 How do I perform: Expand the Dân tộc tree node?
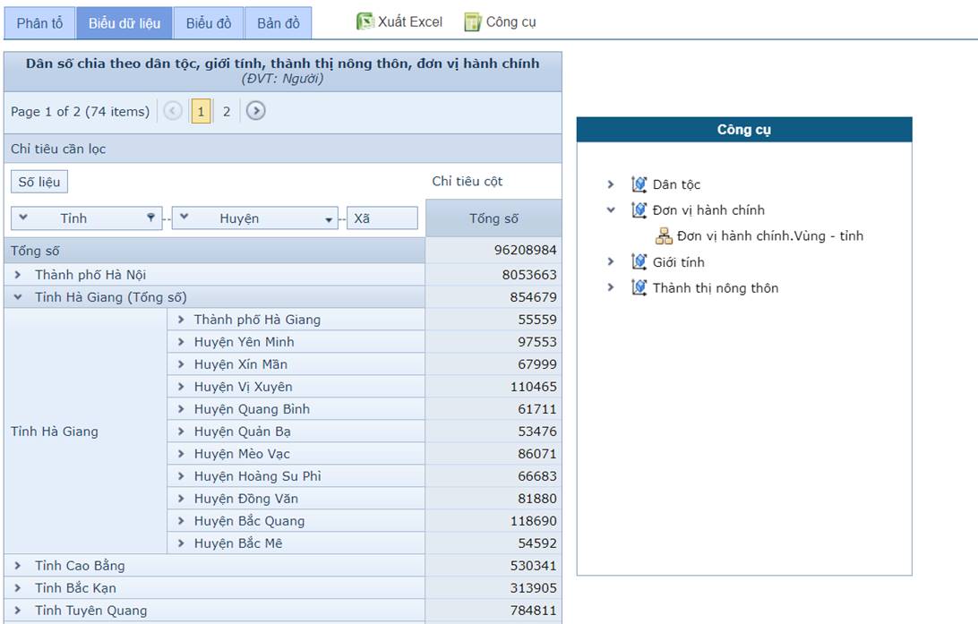click(x=611, y=184)
